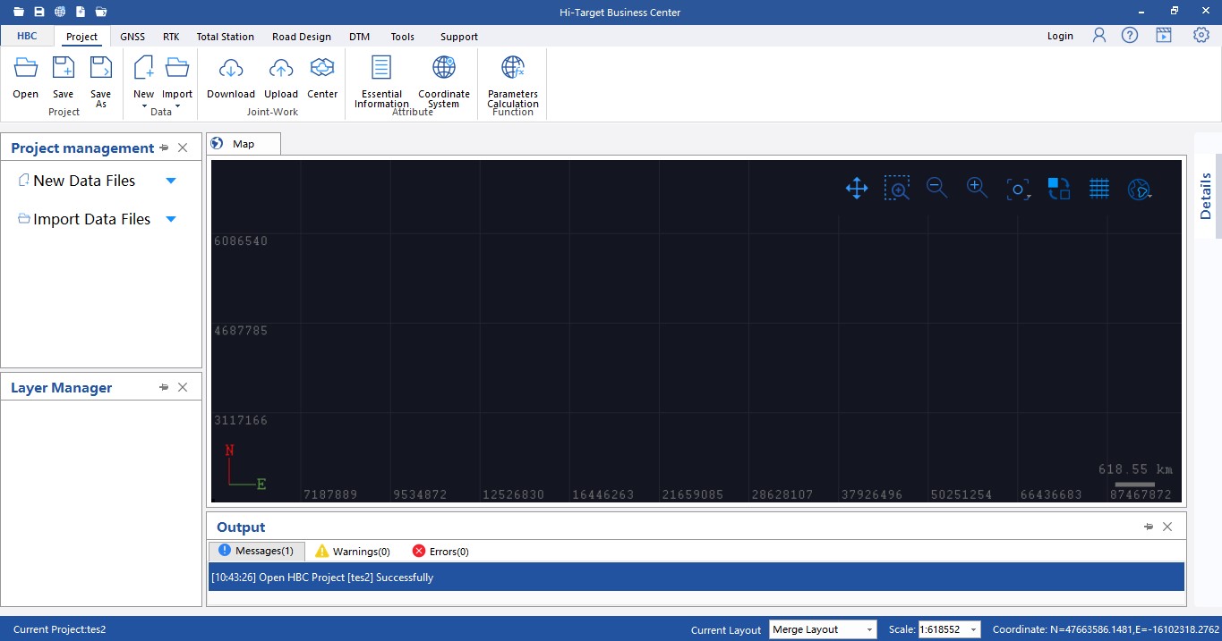Screen dimensions: 1222x641
Task: Launch Parameters Calculation
Action: point(513,81)
